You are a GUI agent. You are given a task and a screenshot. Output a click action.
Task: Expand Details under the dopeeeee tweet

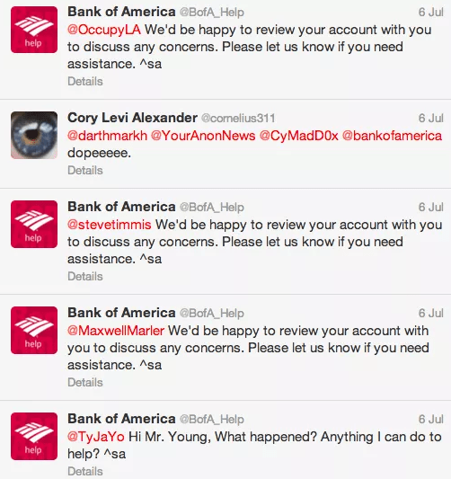pos(85,171)
